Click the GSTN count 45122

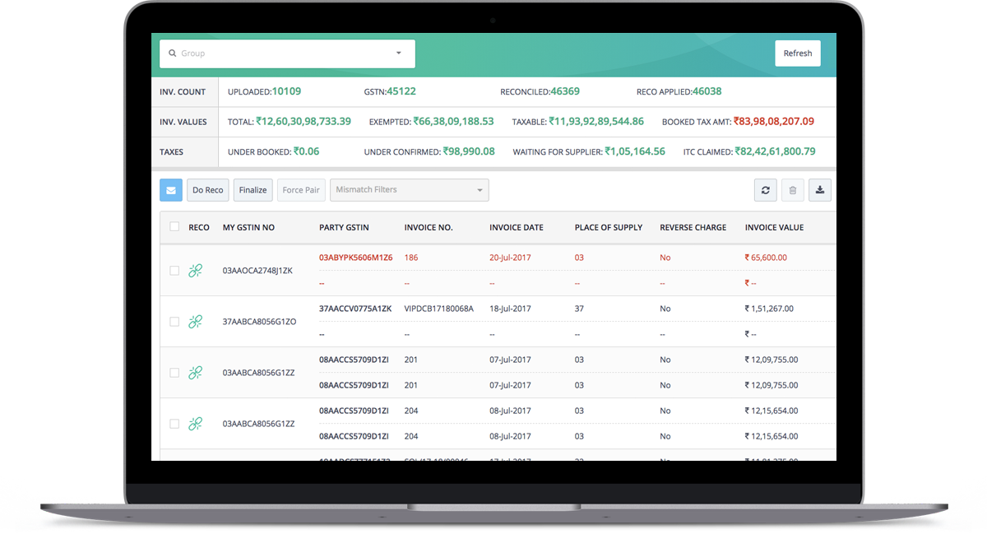point(401,91)
